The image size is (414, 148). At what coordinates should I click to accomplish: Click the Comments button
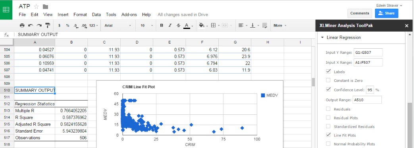[x=360, y=13]
